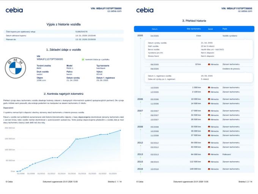
Task: Click the German flag in the 03/2013 row
Action: pyautogui.click(x=209, y=154)
